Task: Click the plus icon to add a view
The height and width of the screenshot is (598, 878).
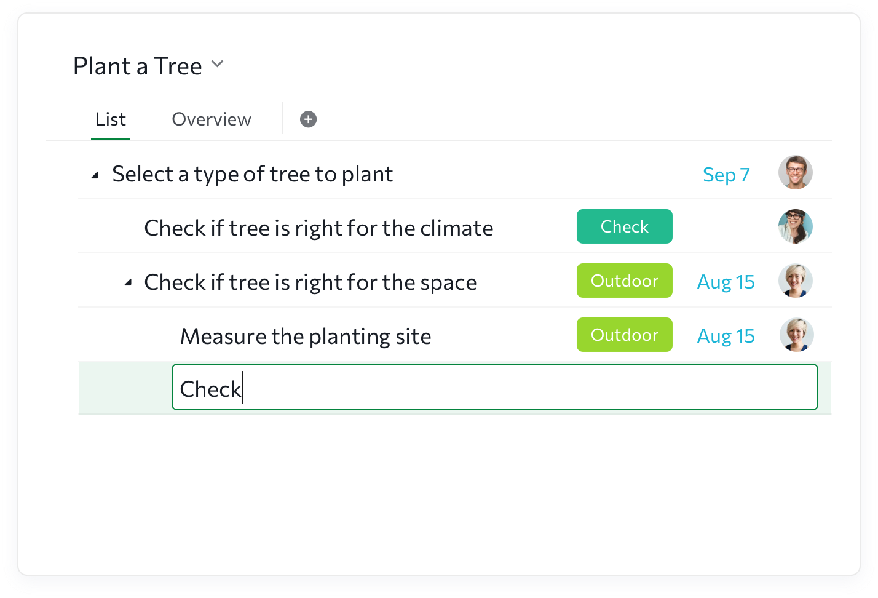Action: pos(308,119)
